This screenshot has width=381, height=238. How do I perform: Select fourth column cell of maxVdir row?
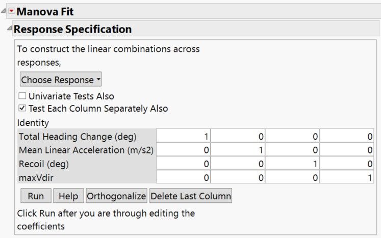click(347, 177)
